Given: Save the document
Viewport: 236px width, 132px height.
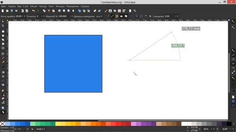Looking at the screenshot, I should pos(12,11).
